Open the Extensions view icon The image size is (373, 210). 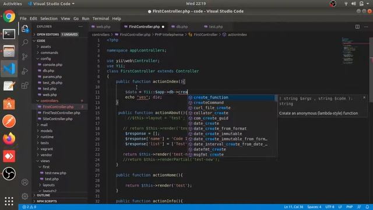[x=24, y=85]
